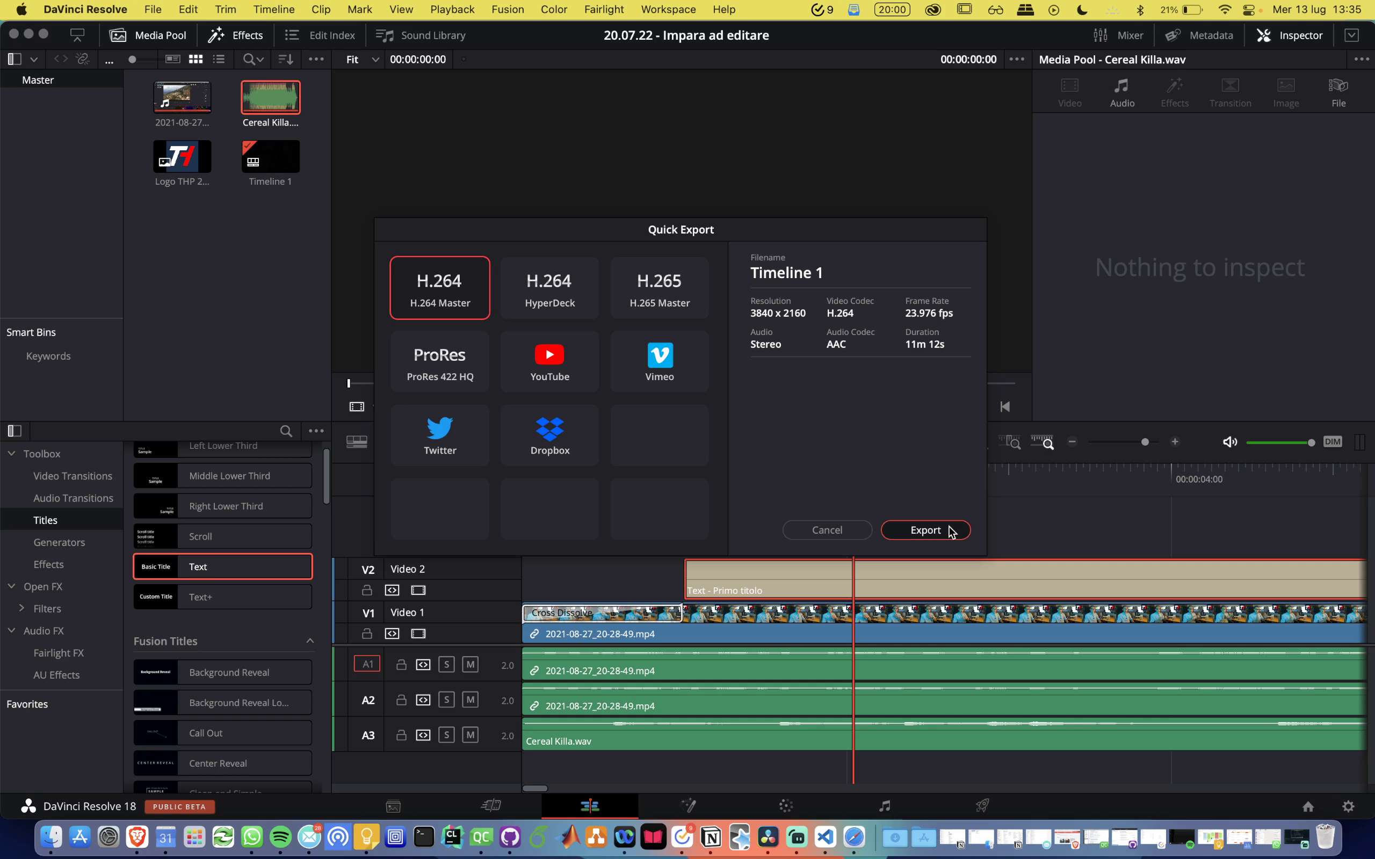Select H.264 Master preset
Image resolution: width=1375 pixels, height=859 pixels.
pyautogui.click(x=440, y=288)
